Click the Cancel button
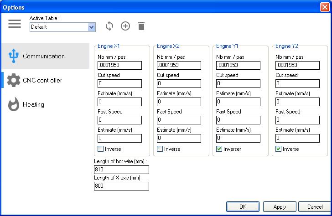332x216 pixels. (x=315, y=206)
